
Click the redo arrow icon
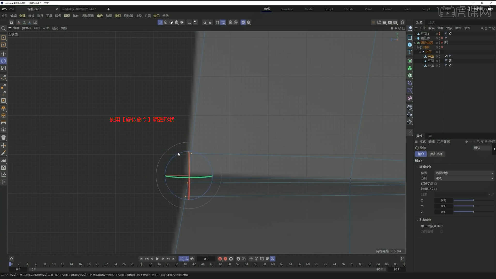[11, 9]
